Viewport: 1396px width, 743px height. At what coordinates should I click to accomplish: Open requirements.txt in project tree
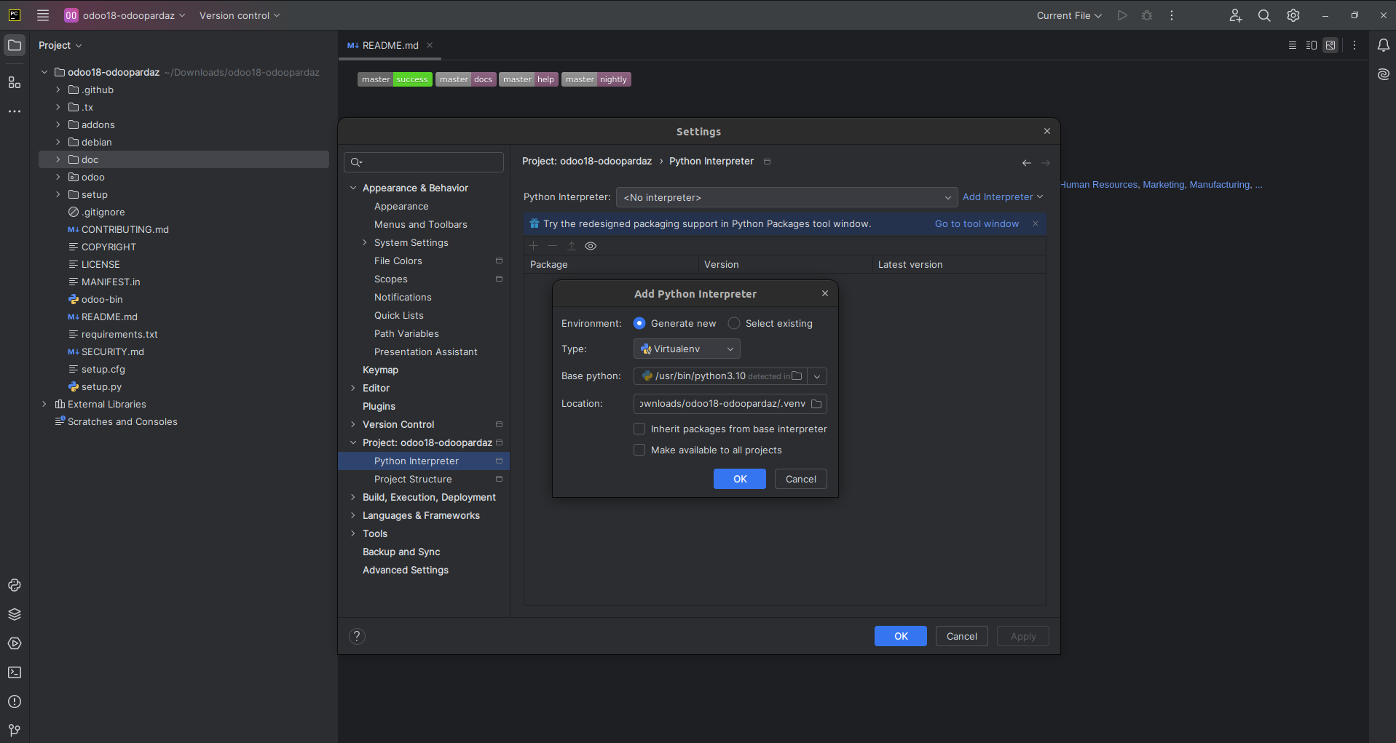[x=119, y=334]
